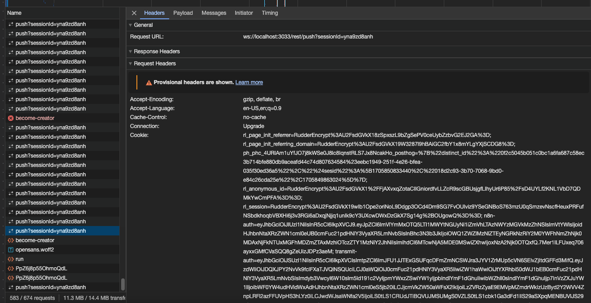Expand the Response Headers section
The height and width of the screenshot is (303, 591).
coord(130,51)
